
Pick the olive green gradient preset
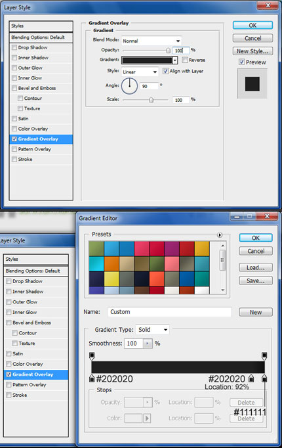pos(96,248)
